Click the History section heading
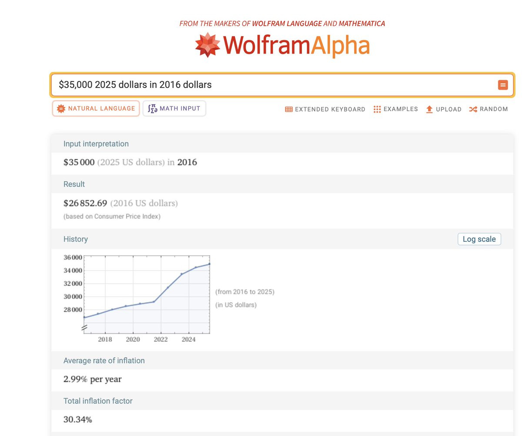Screen dimensions: 522x436 point(76,239)
